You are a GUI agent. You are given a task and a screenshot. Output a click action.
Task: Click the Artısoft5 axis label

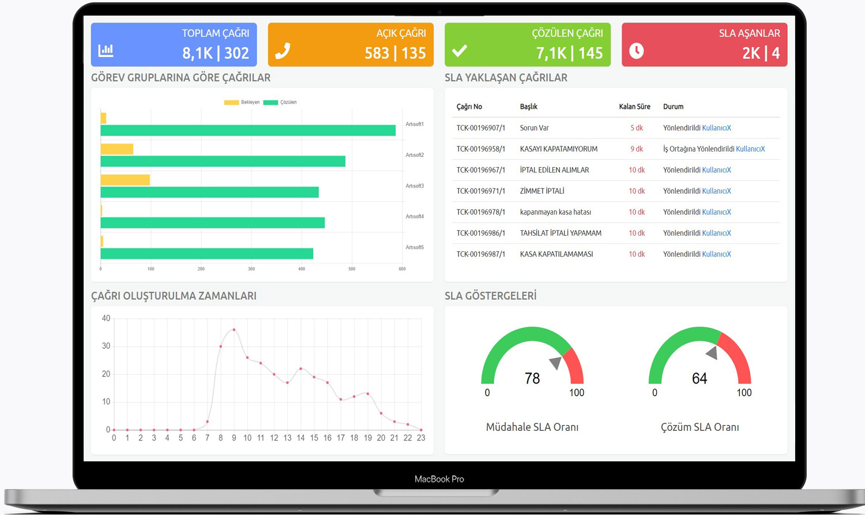[x=415, y=247]
